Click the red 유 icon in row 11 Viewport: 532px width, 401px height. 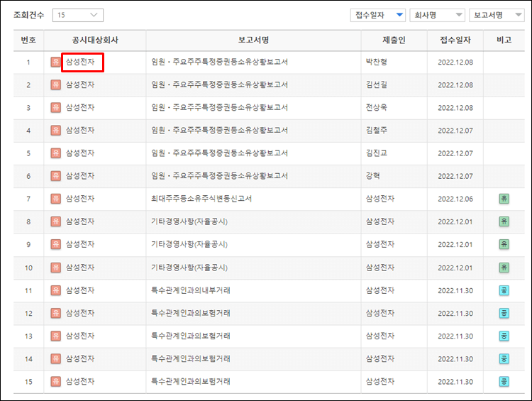(55, 290)
